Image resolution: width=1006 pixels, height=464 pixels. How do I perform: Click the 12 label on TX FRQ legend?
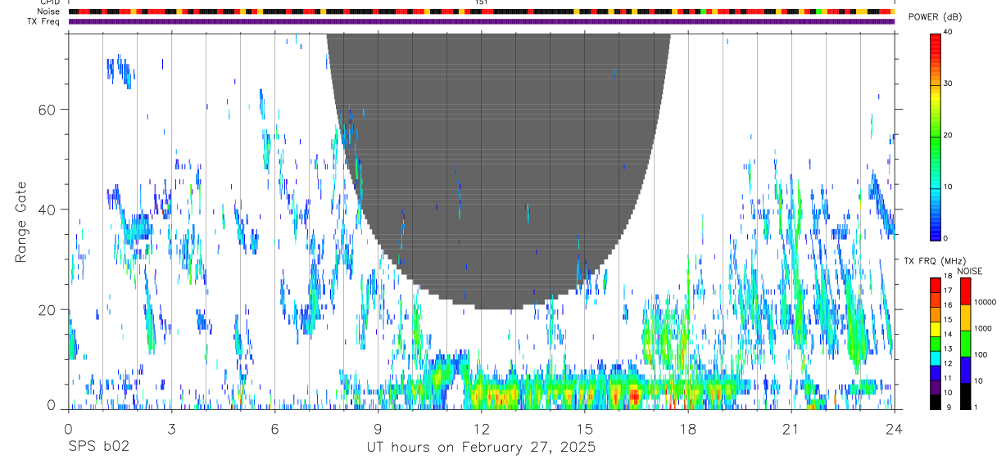(x=948, y=363)
